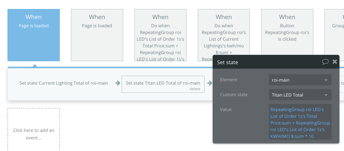Select the highlighted blue Page is loaded event
The height and width of the screenshot is (151, 344).
coord(34,35)
